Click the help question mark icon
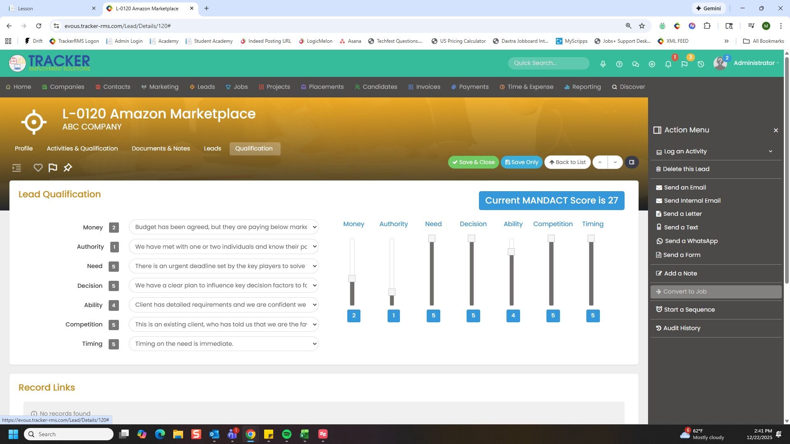 619,64
